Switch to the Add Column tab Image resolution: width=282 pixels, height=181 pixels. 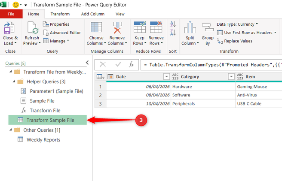[x=93, y=14]
